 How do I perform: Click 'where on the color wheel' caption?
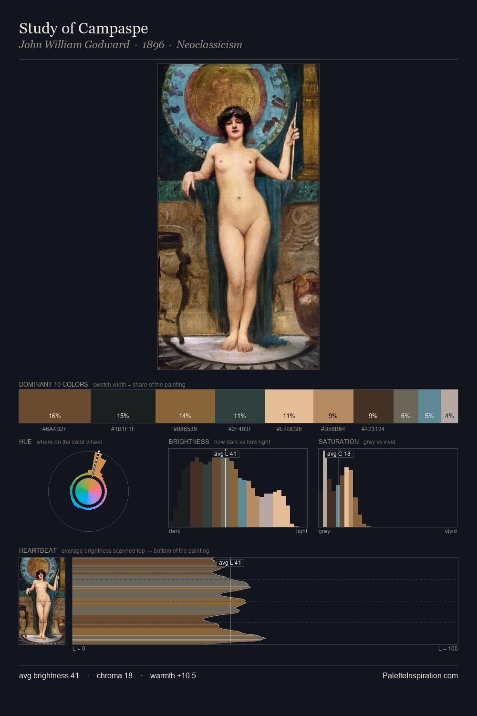(69, 442)
